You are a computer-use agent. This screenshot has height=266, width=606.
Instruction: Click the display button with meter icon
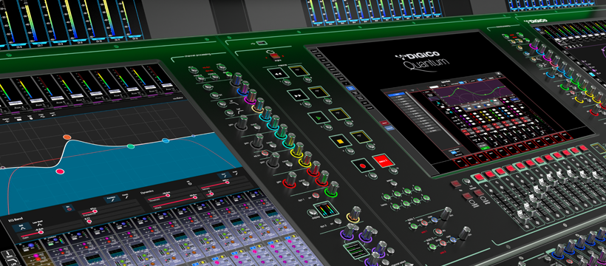coord(323,211)
